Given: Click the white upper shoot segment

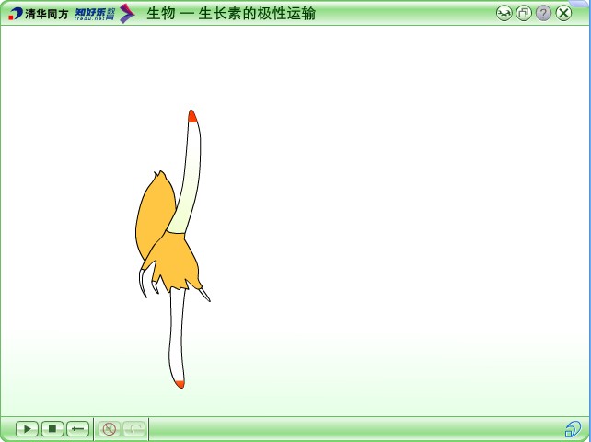Looking at the screenshot, I should pos(192,147).
